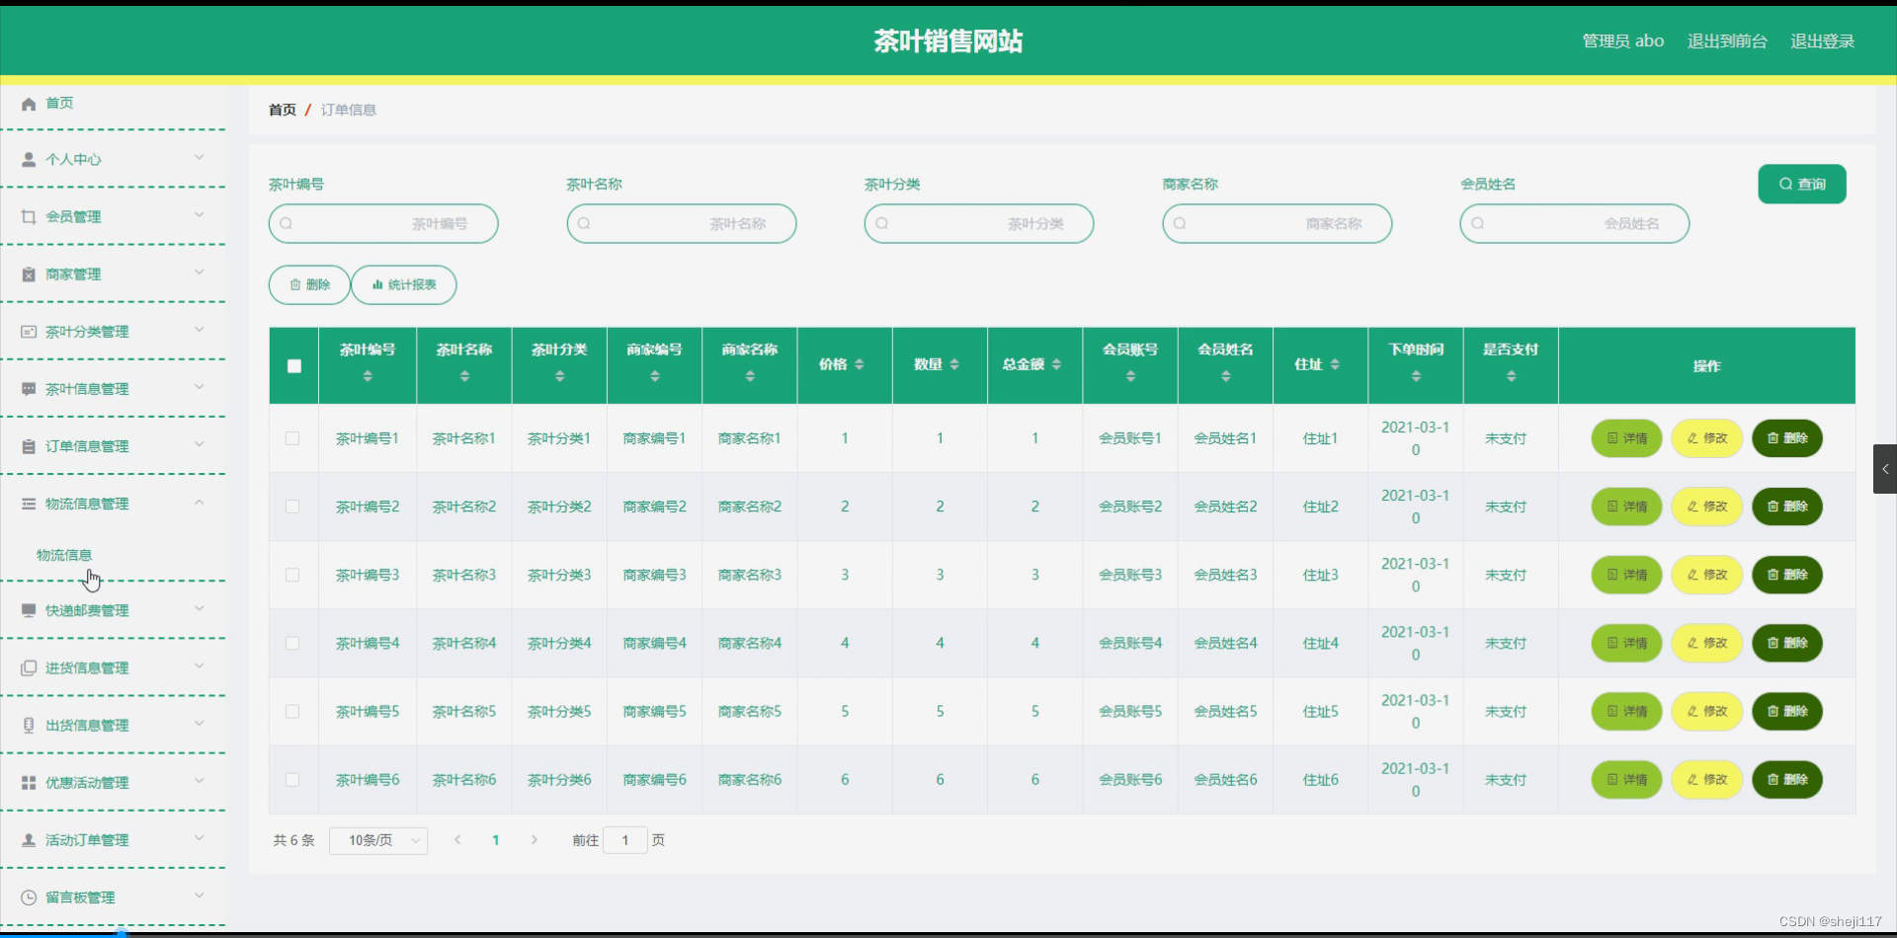Click 退出到前台 in the top menu
This screenshot has width=1897, height=938.
coord(1726,40)
